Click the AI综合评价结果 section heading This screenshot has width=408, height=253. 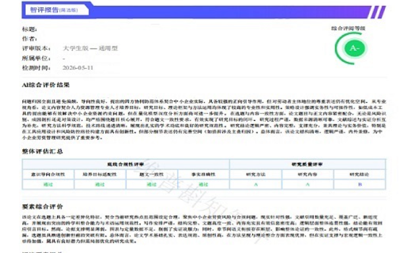click(46, 85)
